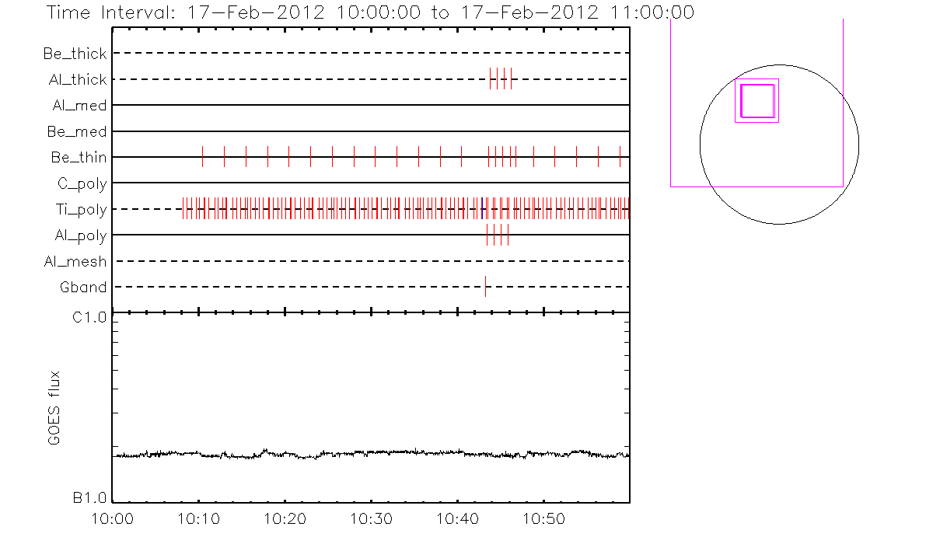Click the Be_med filter label
933x544 pixels.
pos(77,131)
